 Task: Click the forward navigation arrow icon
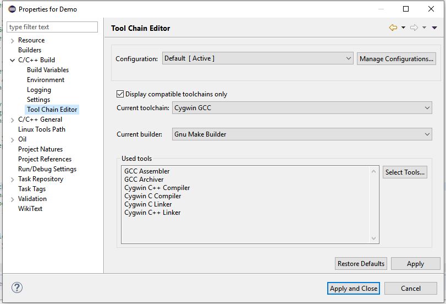coord(414,28)
